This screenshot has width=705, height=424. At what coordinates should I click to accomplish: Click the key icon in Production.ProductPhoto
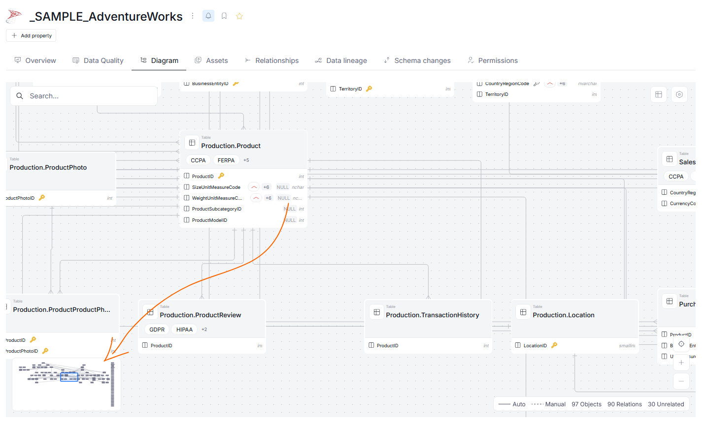pyautogui.click(x=42, y=197)
